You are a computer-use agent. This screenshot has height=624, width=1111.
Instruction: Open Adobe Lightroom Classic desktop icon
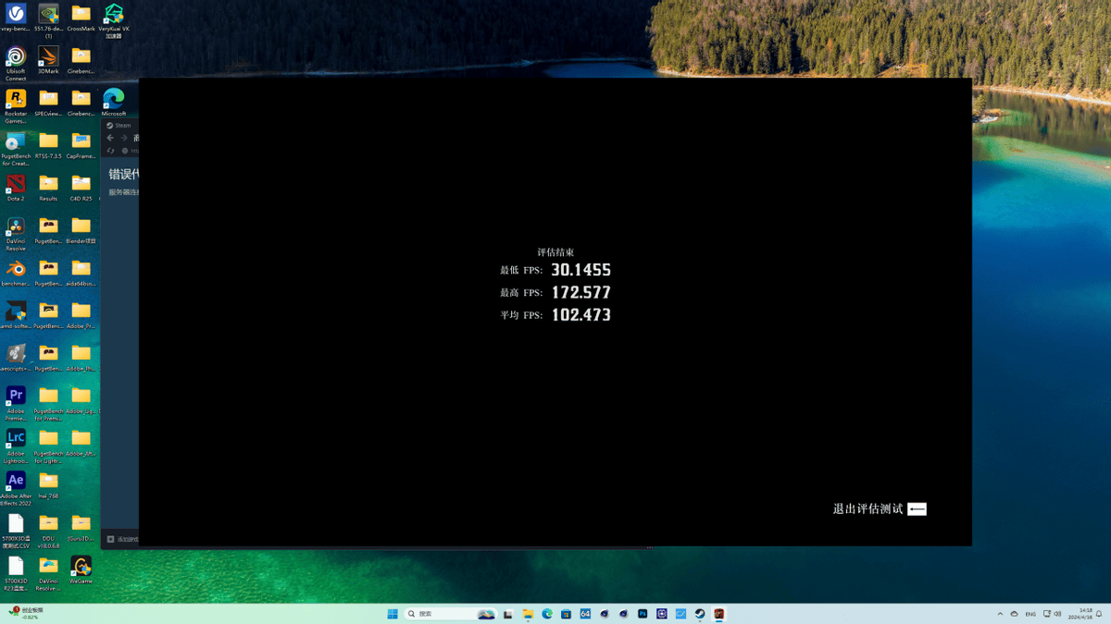[16, 438]
